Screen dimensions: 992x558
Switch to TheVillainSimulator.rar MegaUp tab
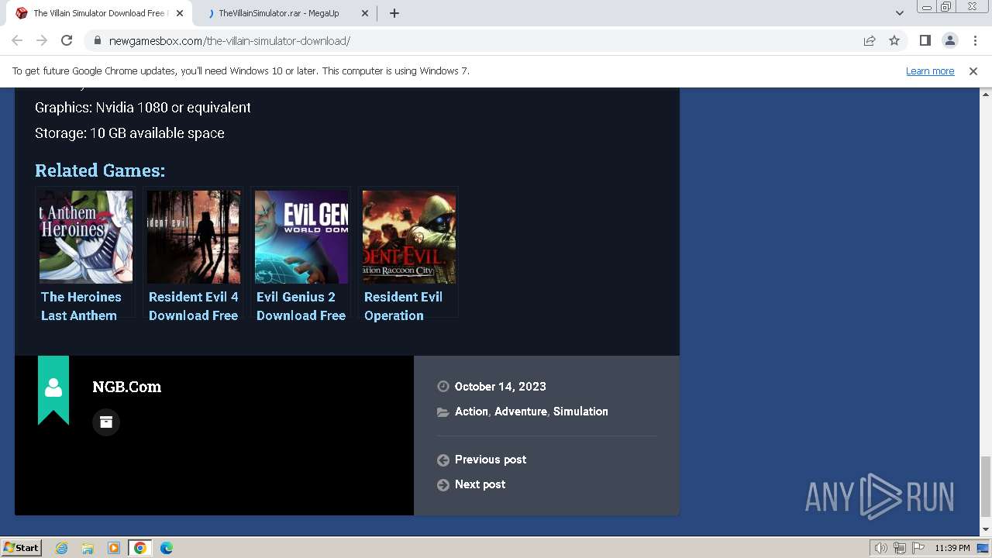284,13
